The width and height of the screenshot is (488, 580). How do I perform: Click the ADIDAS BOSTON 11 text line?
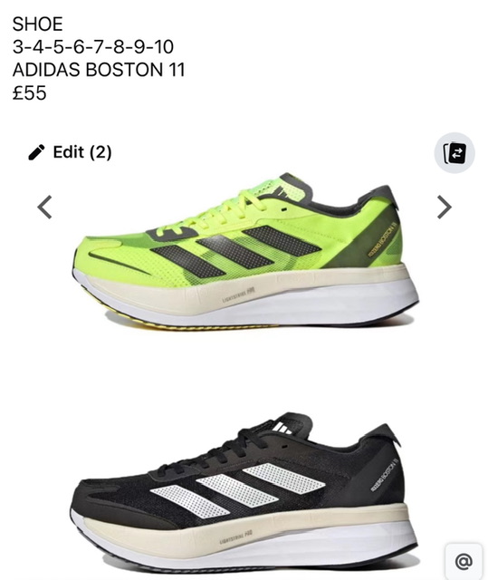click(99, 70)
